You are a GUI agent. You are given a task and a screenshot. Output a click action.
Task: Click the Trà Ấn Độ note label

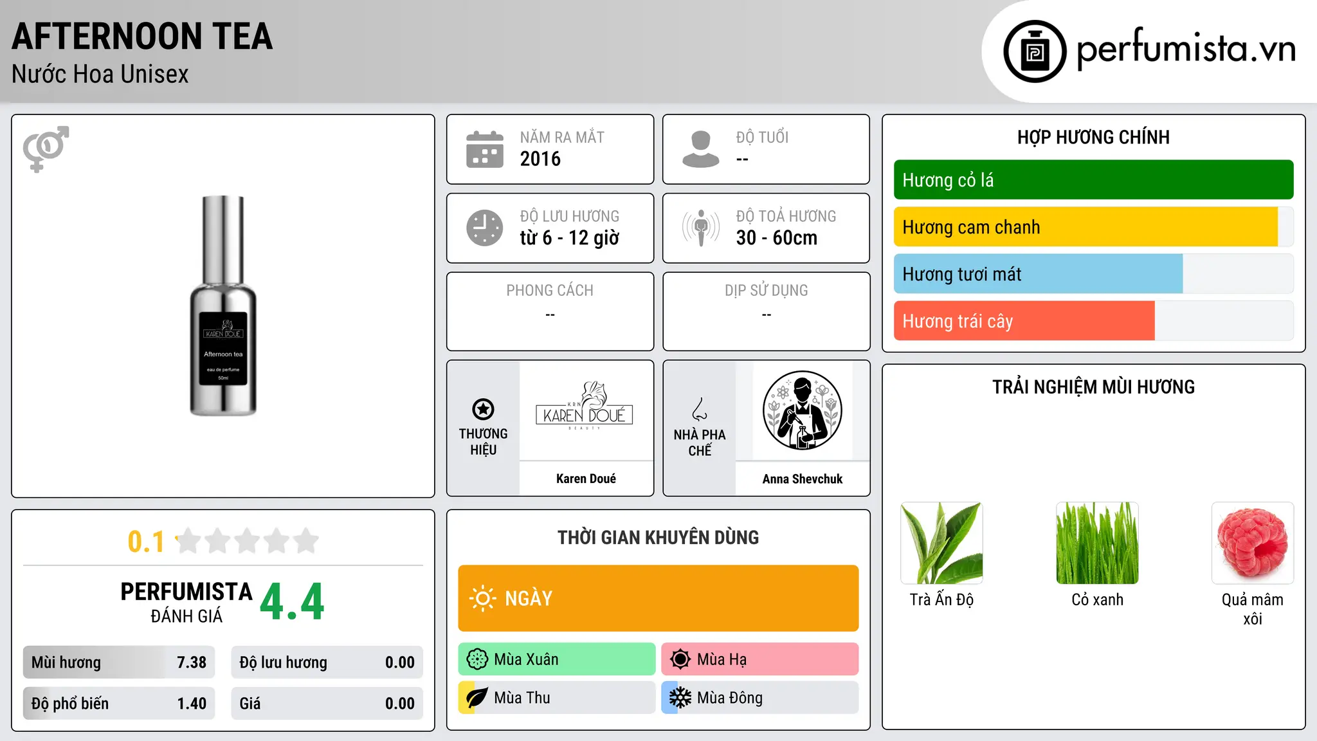point(942,599)
